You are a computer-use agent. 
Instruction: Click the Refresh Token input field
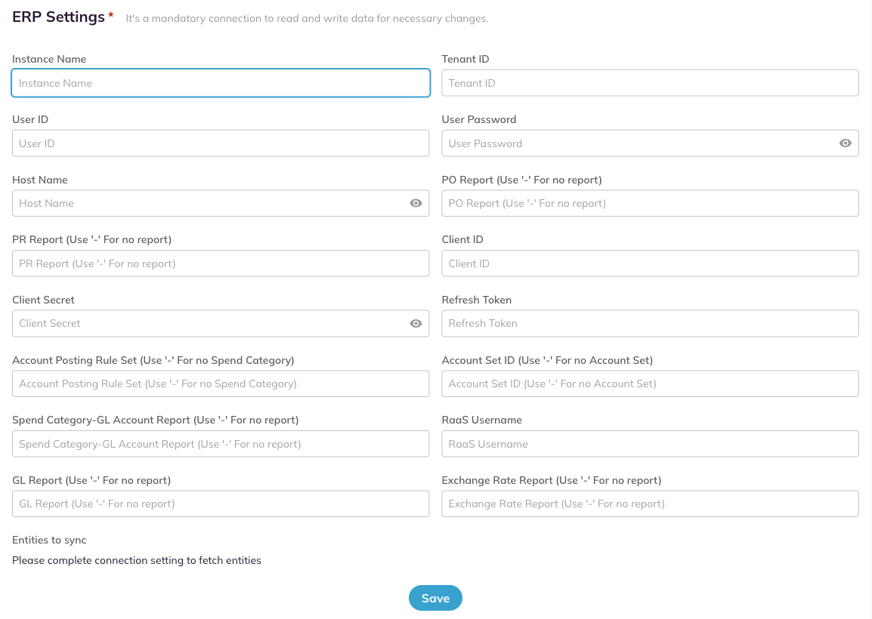[650, 323]
